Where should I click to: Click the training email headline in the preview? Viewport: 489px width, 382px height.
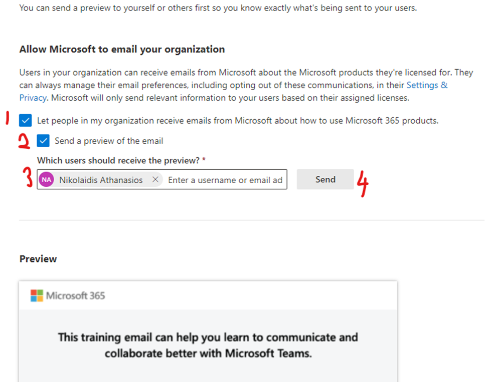[208, 345]
